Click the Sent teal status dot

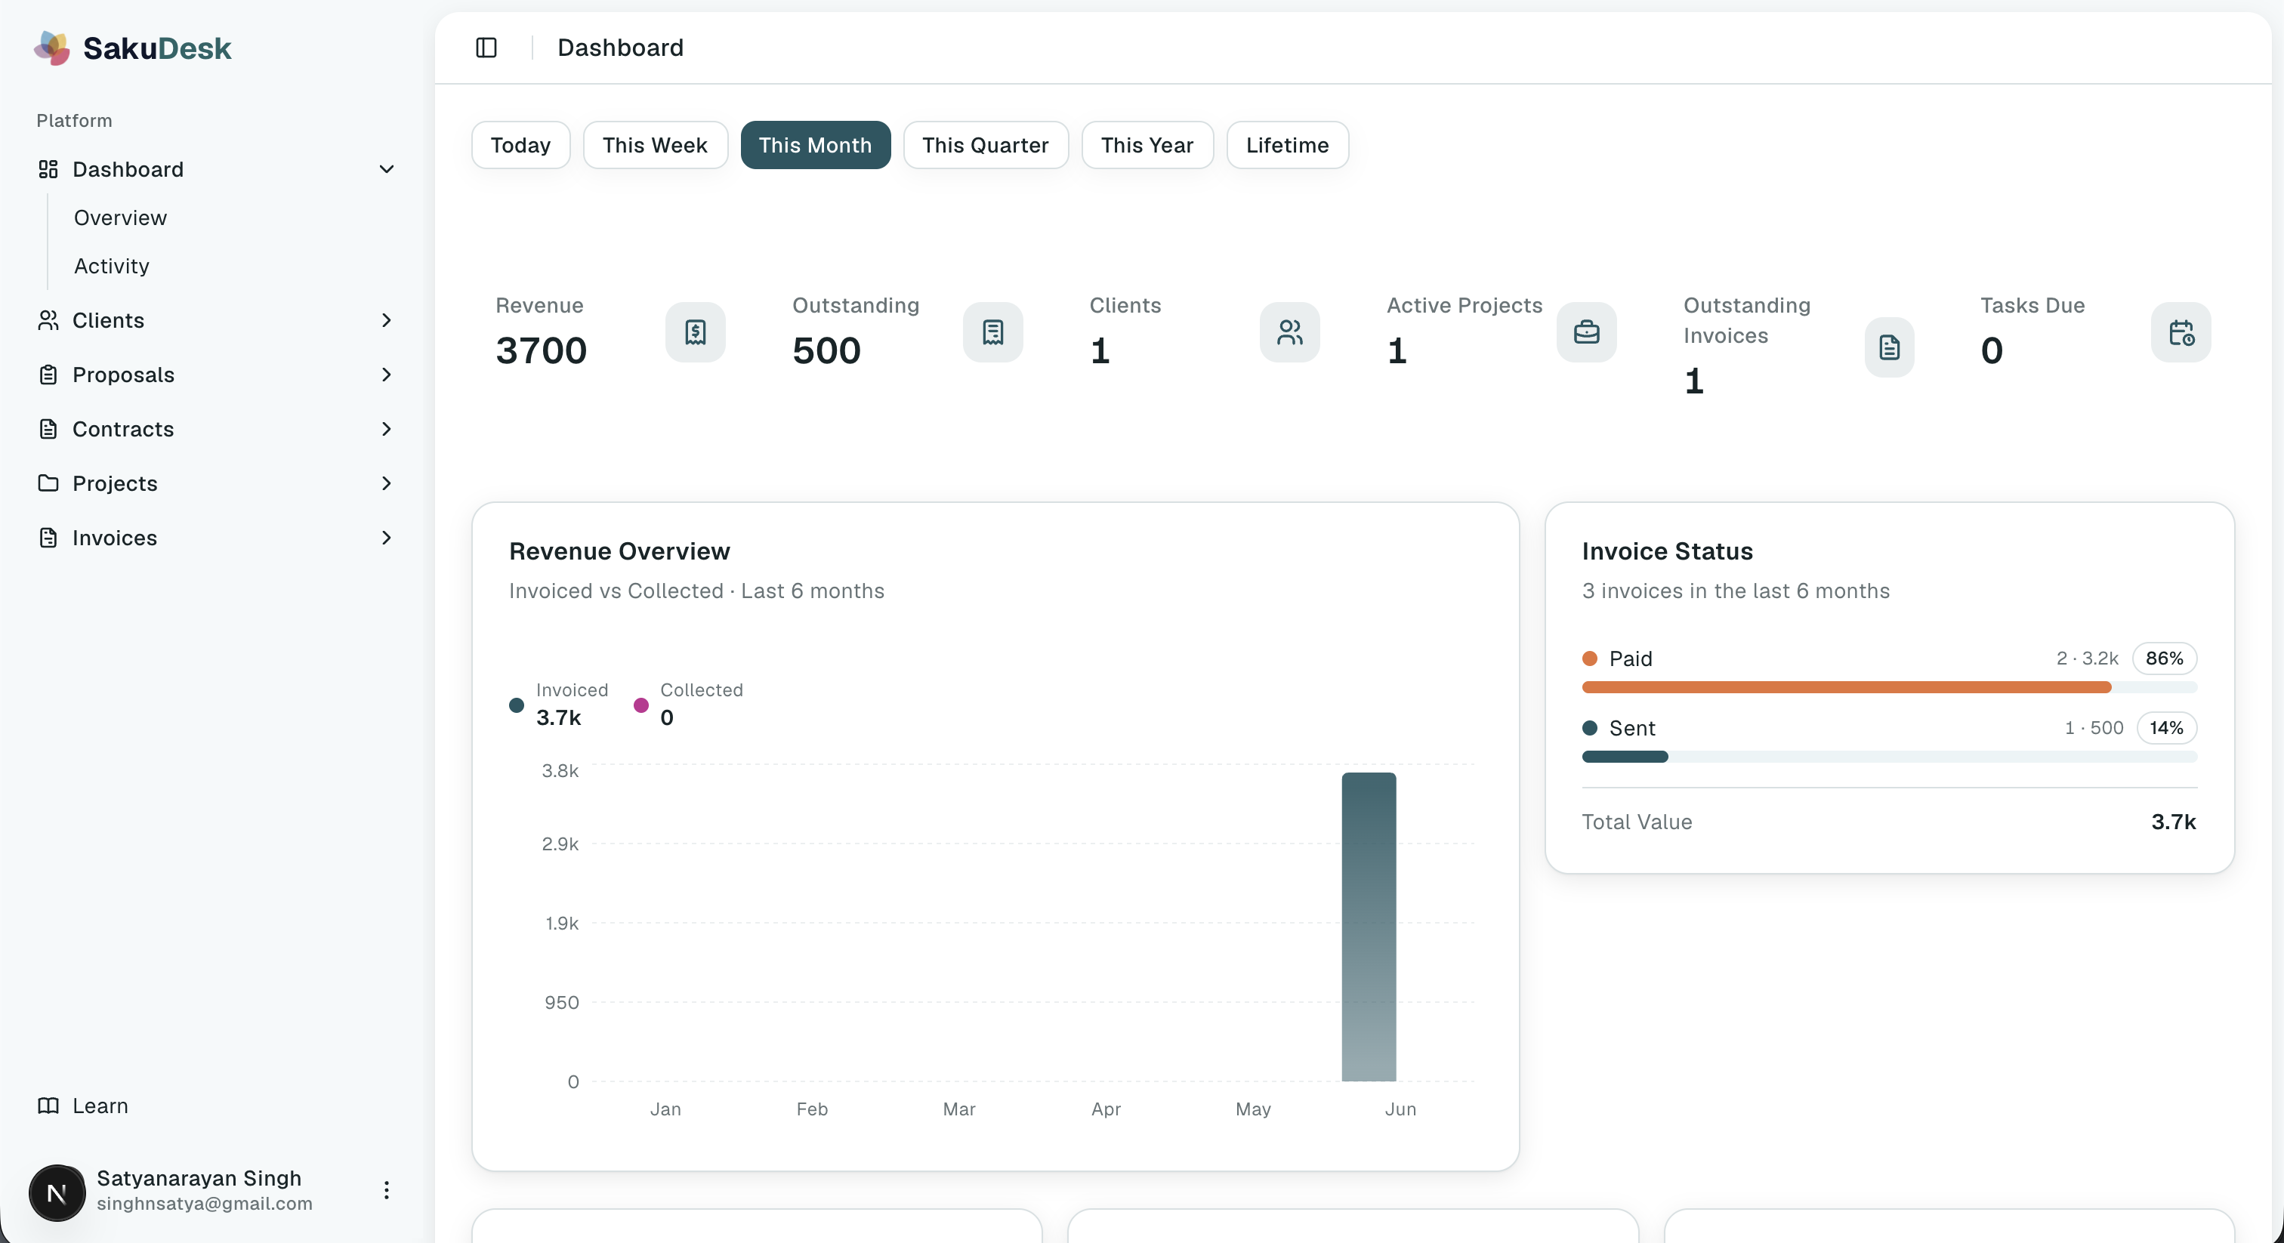1590,728
